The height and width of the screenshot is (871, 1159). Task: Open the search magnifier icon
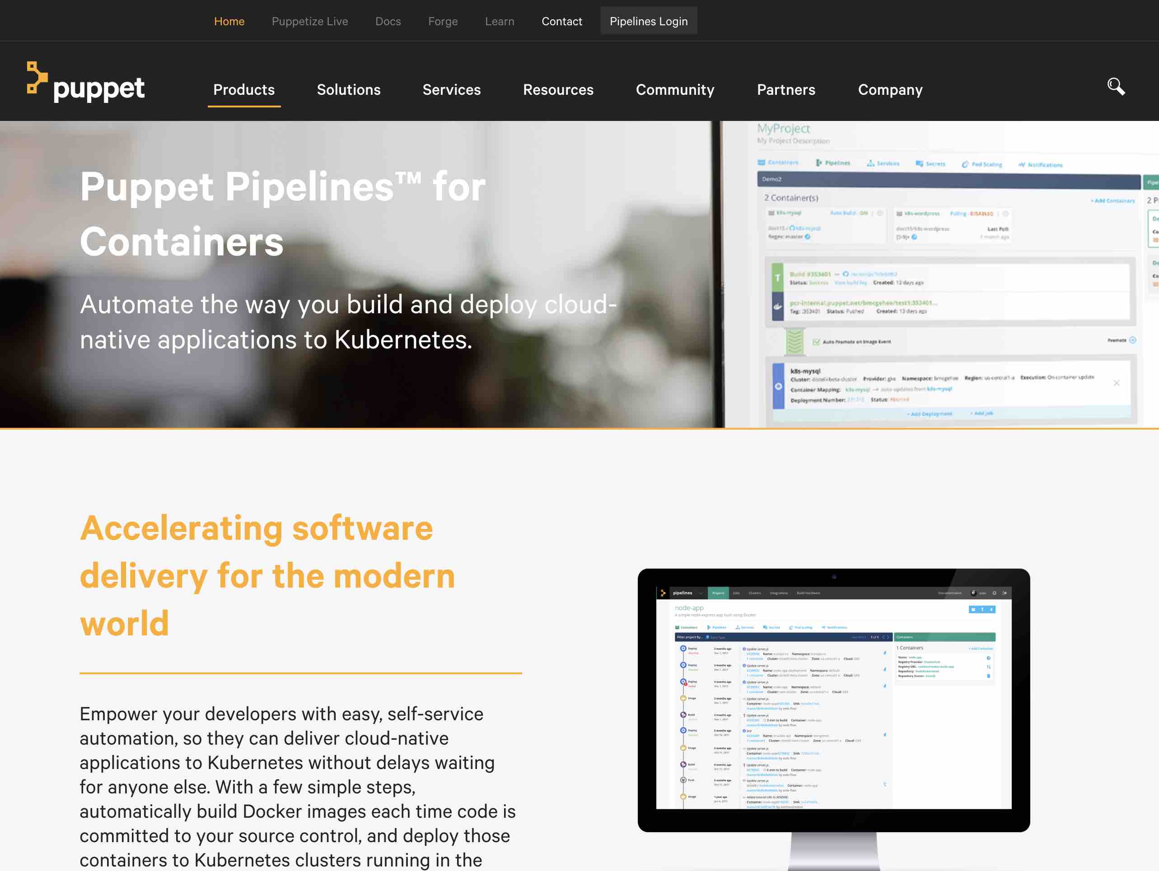1116,86
